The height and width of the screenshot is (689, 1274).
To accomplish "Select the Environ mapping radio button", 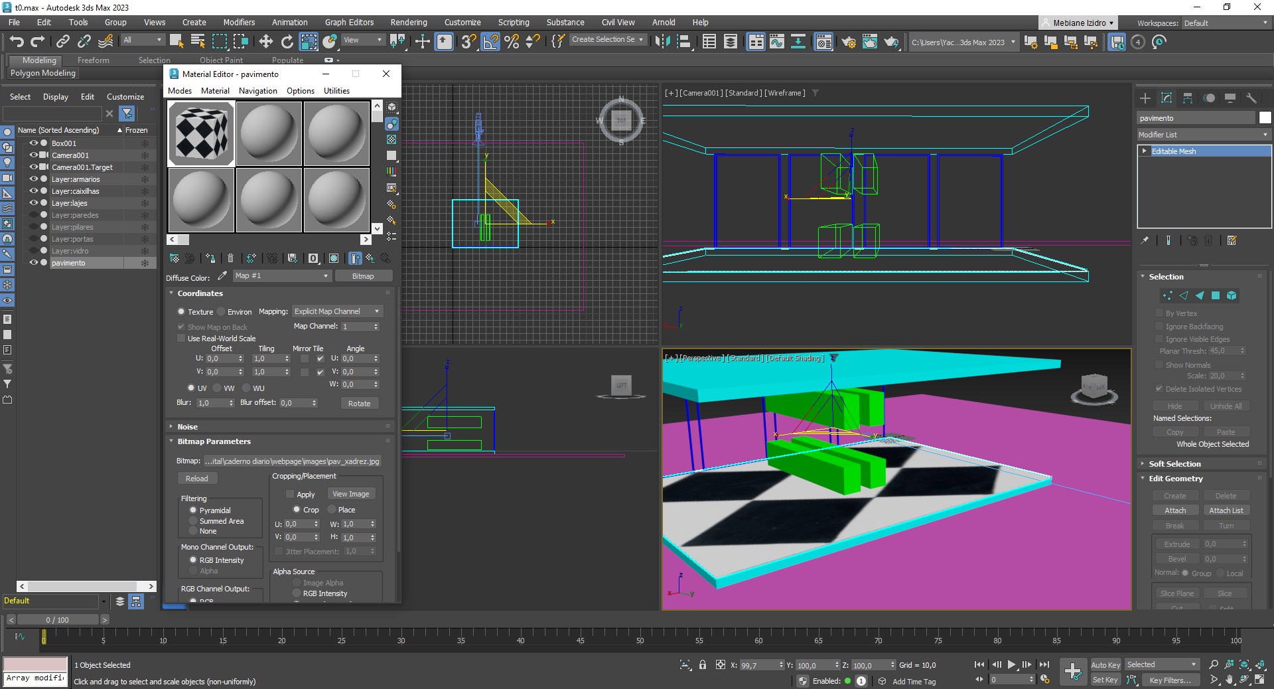I will click(220, 312).
